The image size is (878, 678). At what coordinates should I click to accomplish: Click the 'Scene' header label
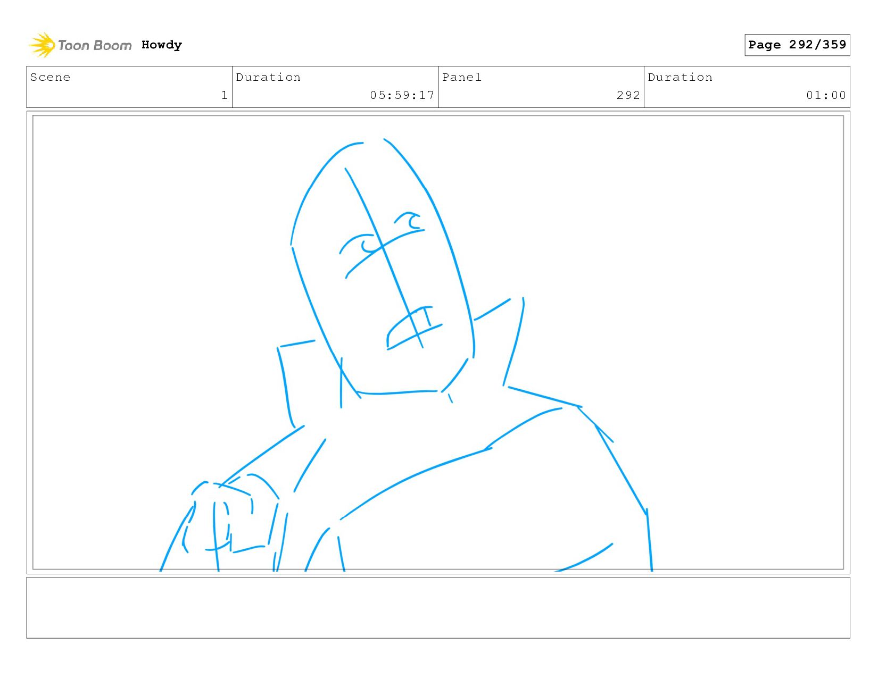tap(50, 77)
